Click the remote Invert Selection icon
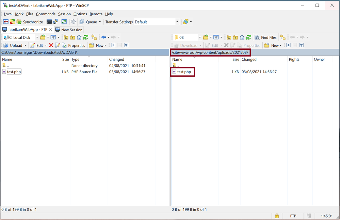340x220 pixels. pos(302,45)
